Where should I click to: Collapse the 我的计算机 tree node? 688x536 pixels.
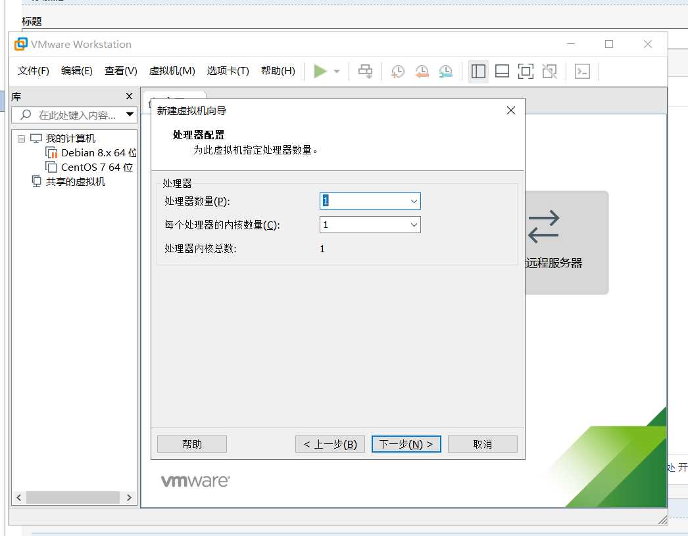(x=21, y=139)
